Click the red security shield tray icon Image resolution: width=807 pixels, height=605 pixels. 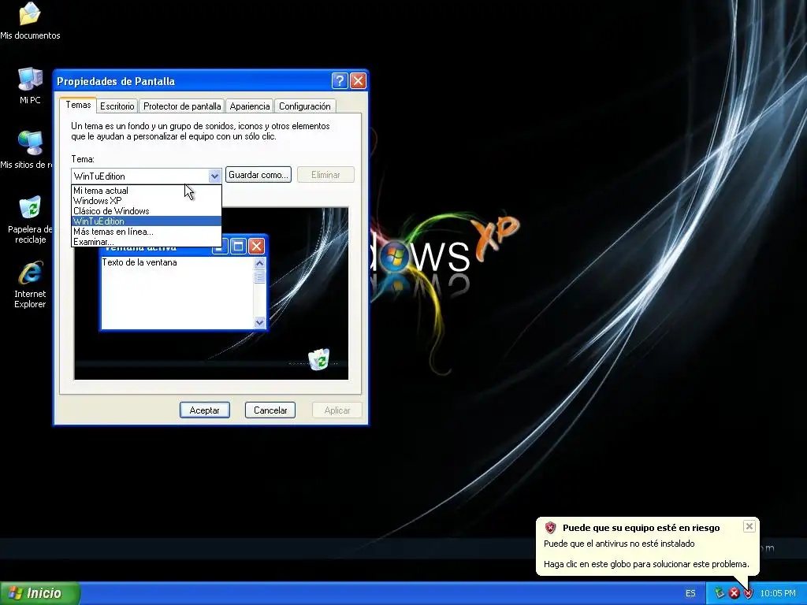(749, 593)
